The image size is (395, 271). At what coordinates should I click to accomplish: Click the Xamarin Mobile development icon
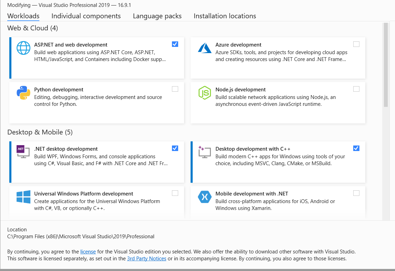click(204, 197)
